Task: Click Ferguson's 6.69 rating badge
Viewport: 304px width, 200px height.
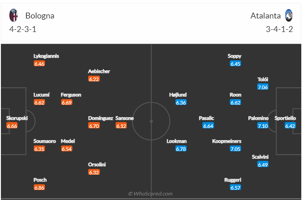Action: 67,103
